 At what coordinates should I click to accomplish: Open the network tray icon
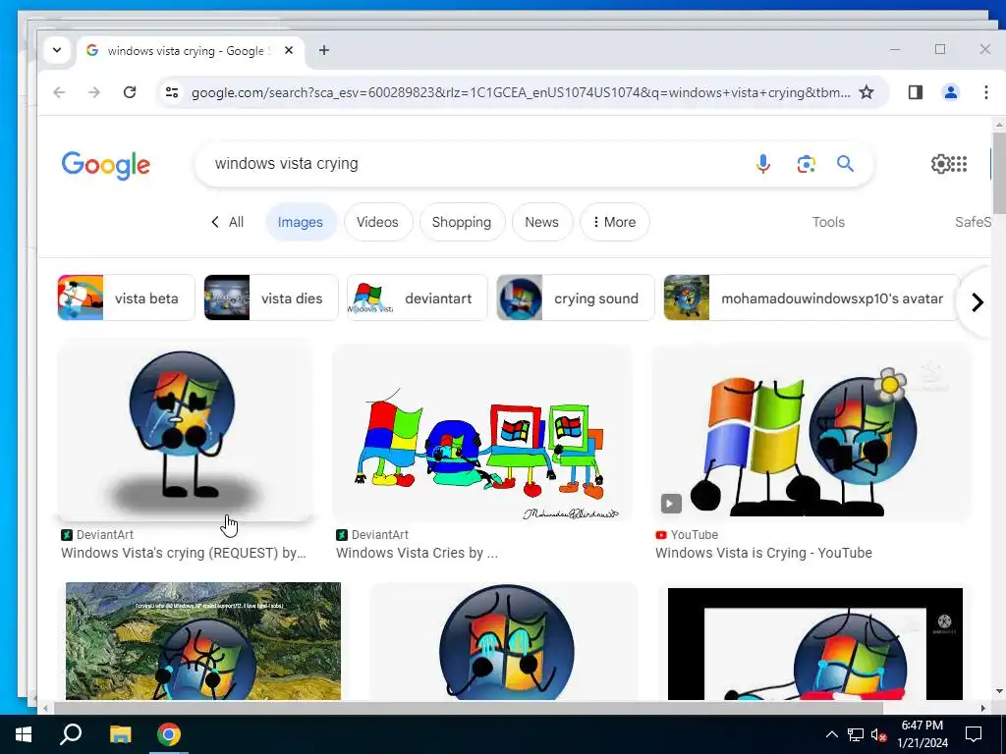(856, 734)
